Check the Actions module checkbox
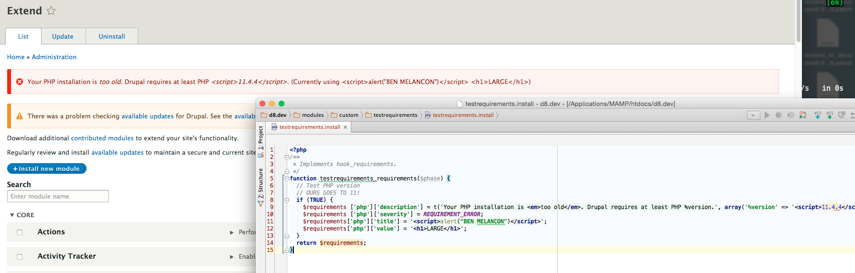Image resolution: width=855 pixels, height=273 pixels. tap(20, 232)
